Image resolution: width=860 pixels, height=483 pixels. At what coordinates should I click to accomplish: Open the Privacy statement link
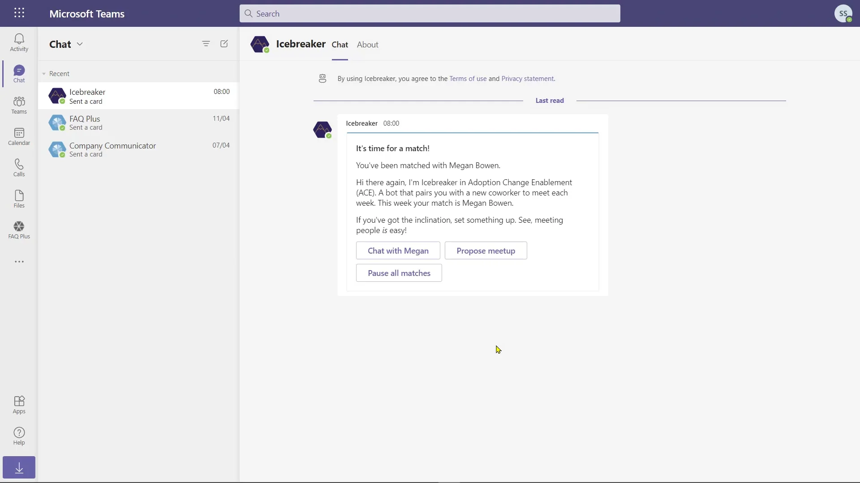point(528,79)
